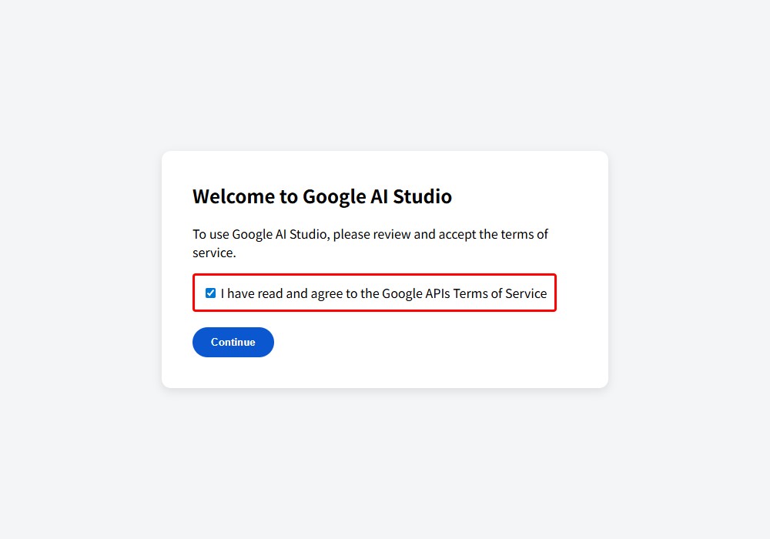Image resolution: width=770 pixels, height=539 pixels.
Task: Click the checkbox label text
Action: (x=383, y=293)
